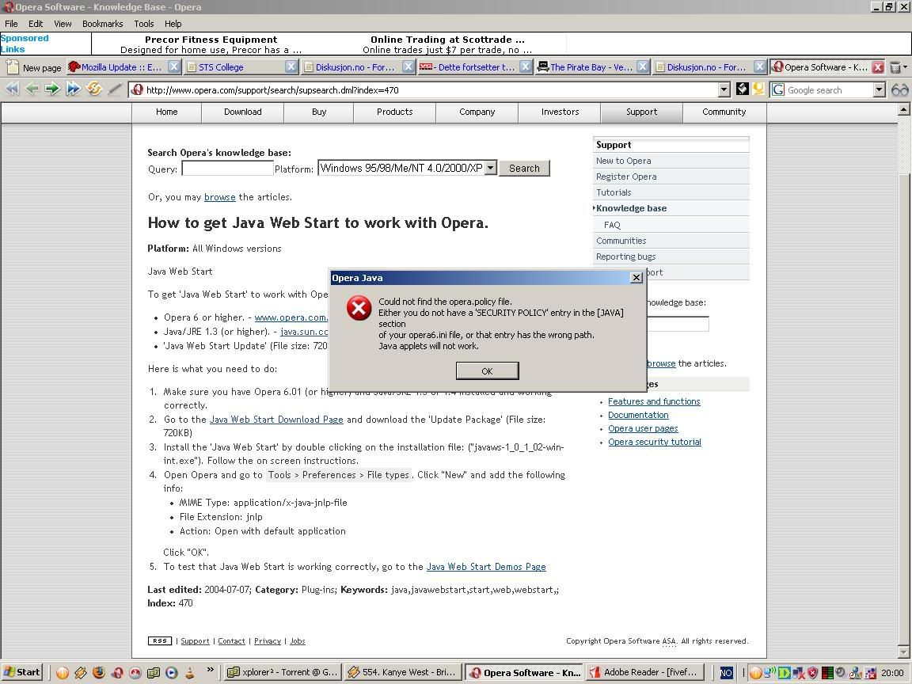
Task: Close The Pirate Bay tab
Action: tap(643, 66)
